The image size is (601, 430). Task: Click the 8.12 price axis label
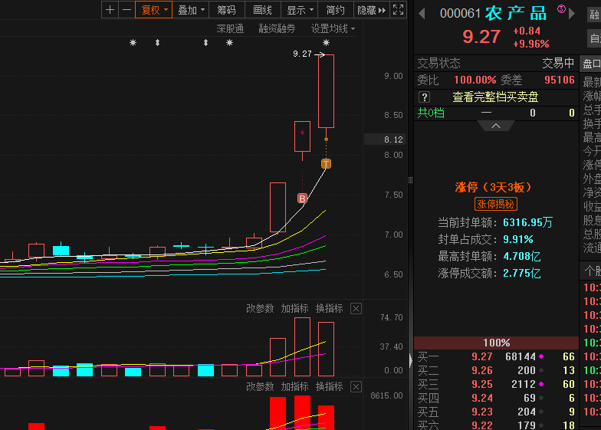[x=385, y=140]
